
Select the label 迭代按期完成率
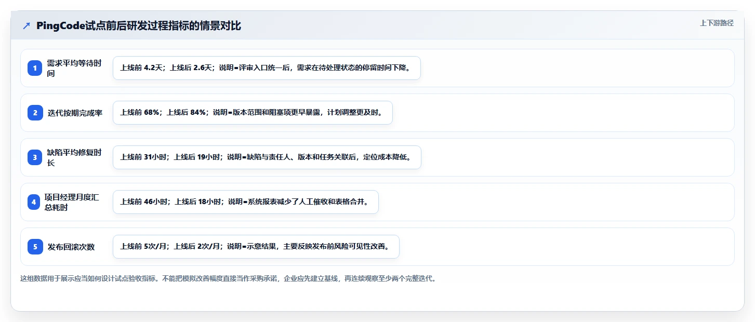click(x=75, y=113)
